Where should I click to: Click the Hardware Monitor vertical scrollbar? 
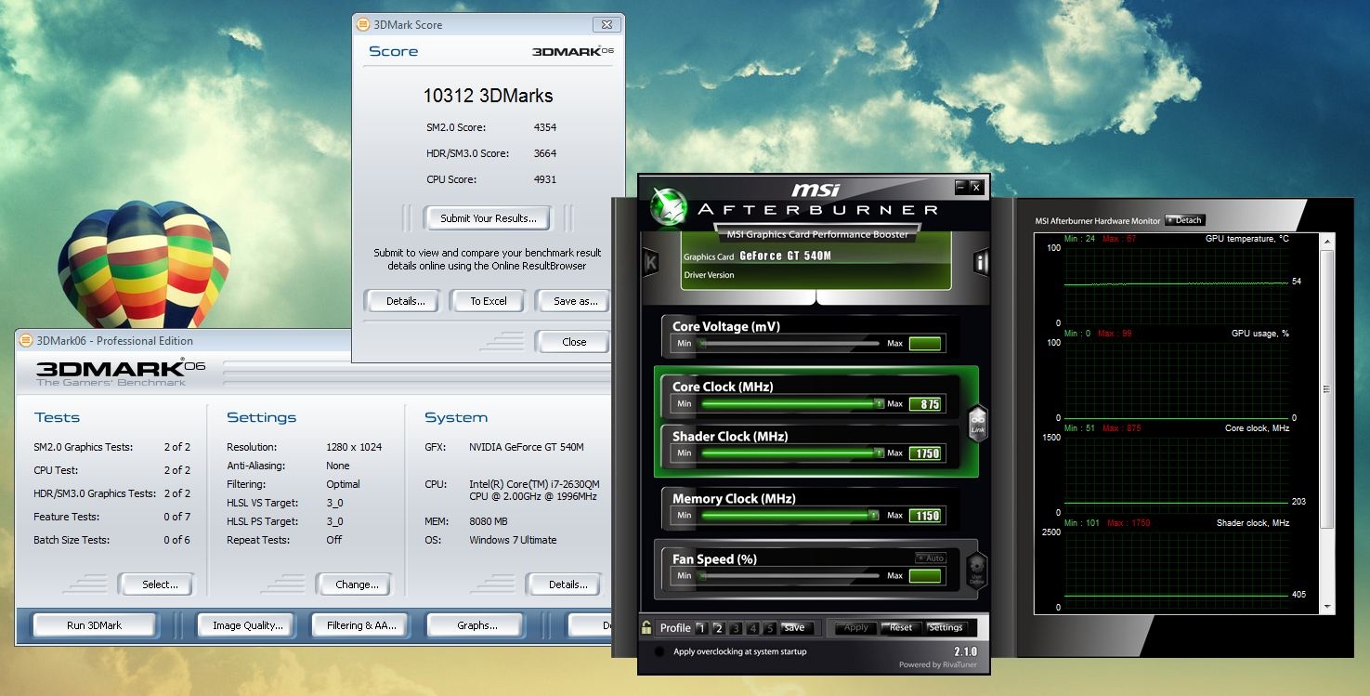1327,423
